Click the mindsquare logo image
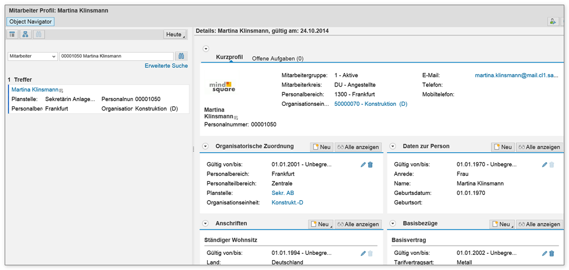Viewport: 569px width, 270px height. tap(222, 86)
